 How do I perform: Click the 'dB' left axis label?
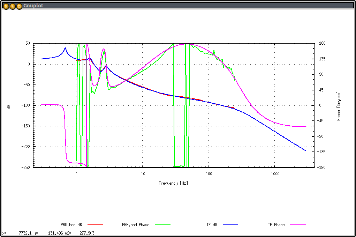pos(9,107)
